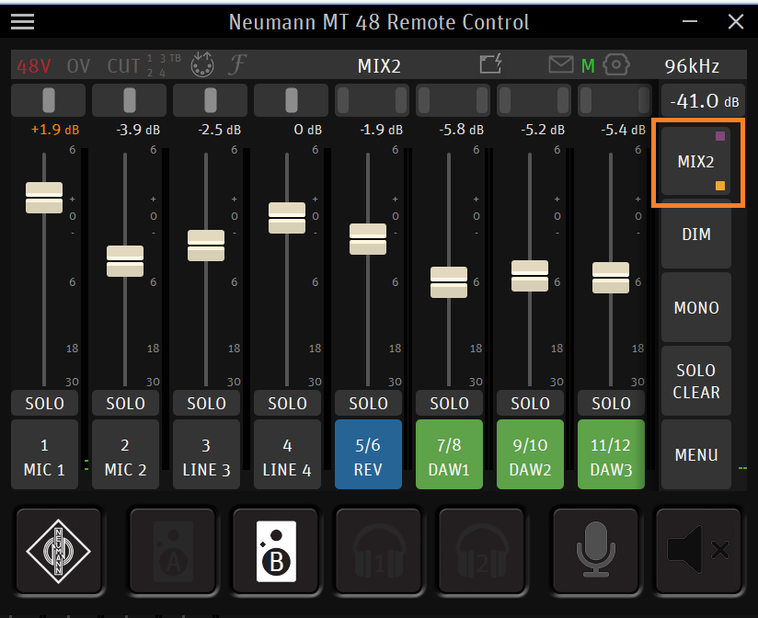
Task: Click the CUT status indicator
Action: [x=123, y=65]
